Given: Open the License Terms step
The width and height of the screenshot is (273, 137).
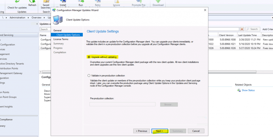Looking at the screenshot, I should coord(61,39).
